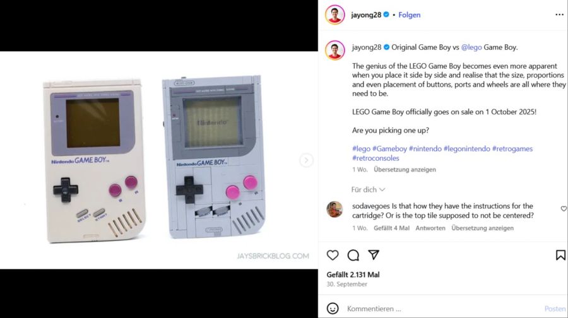
Task: Open sodavegoes profile avatar
Action: pyautogui.click(x=334, y=209)
